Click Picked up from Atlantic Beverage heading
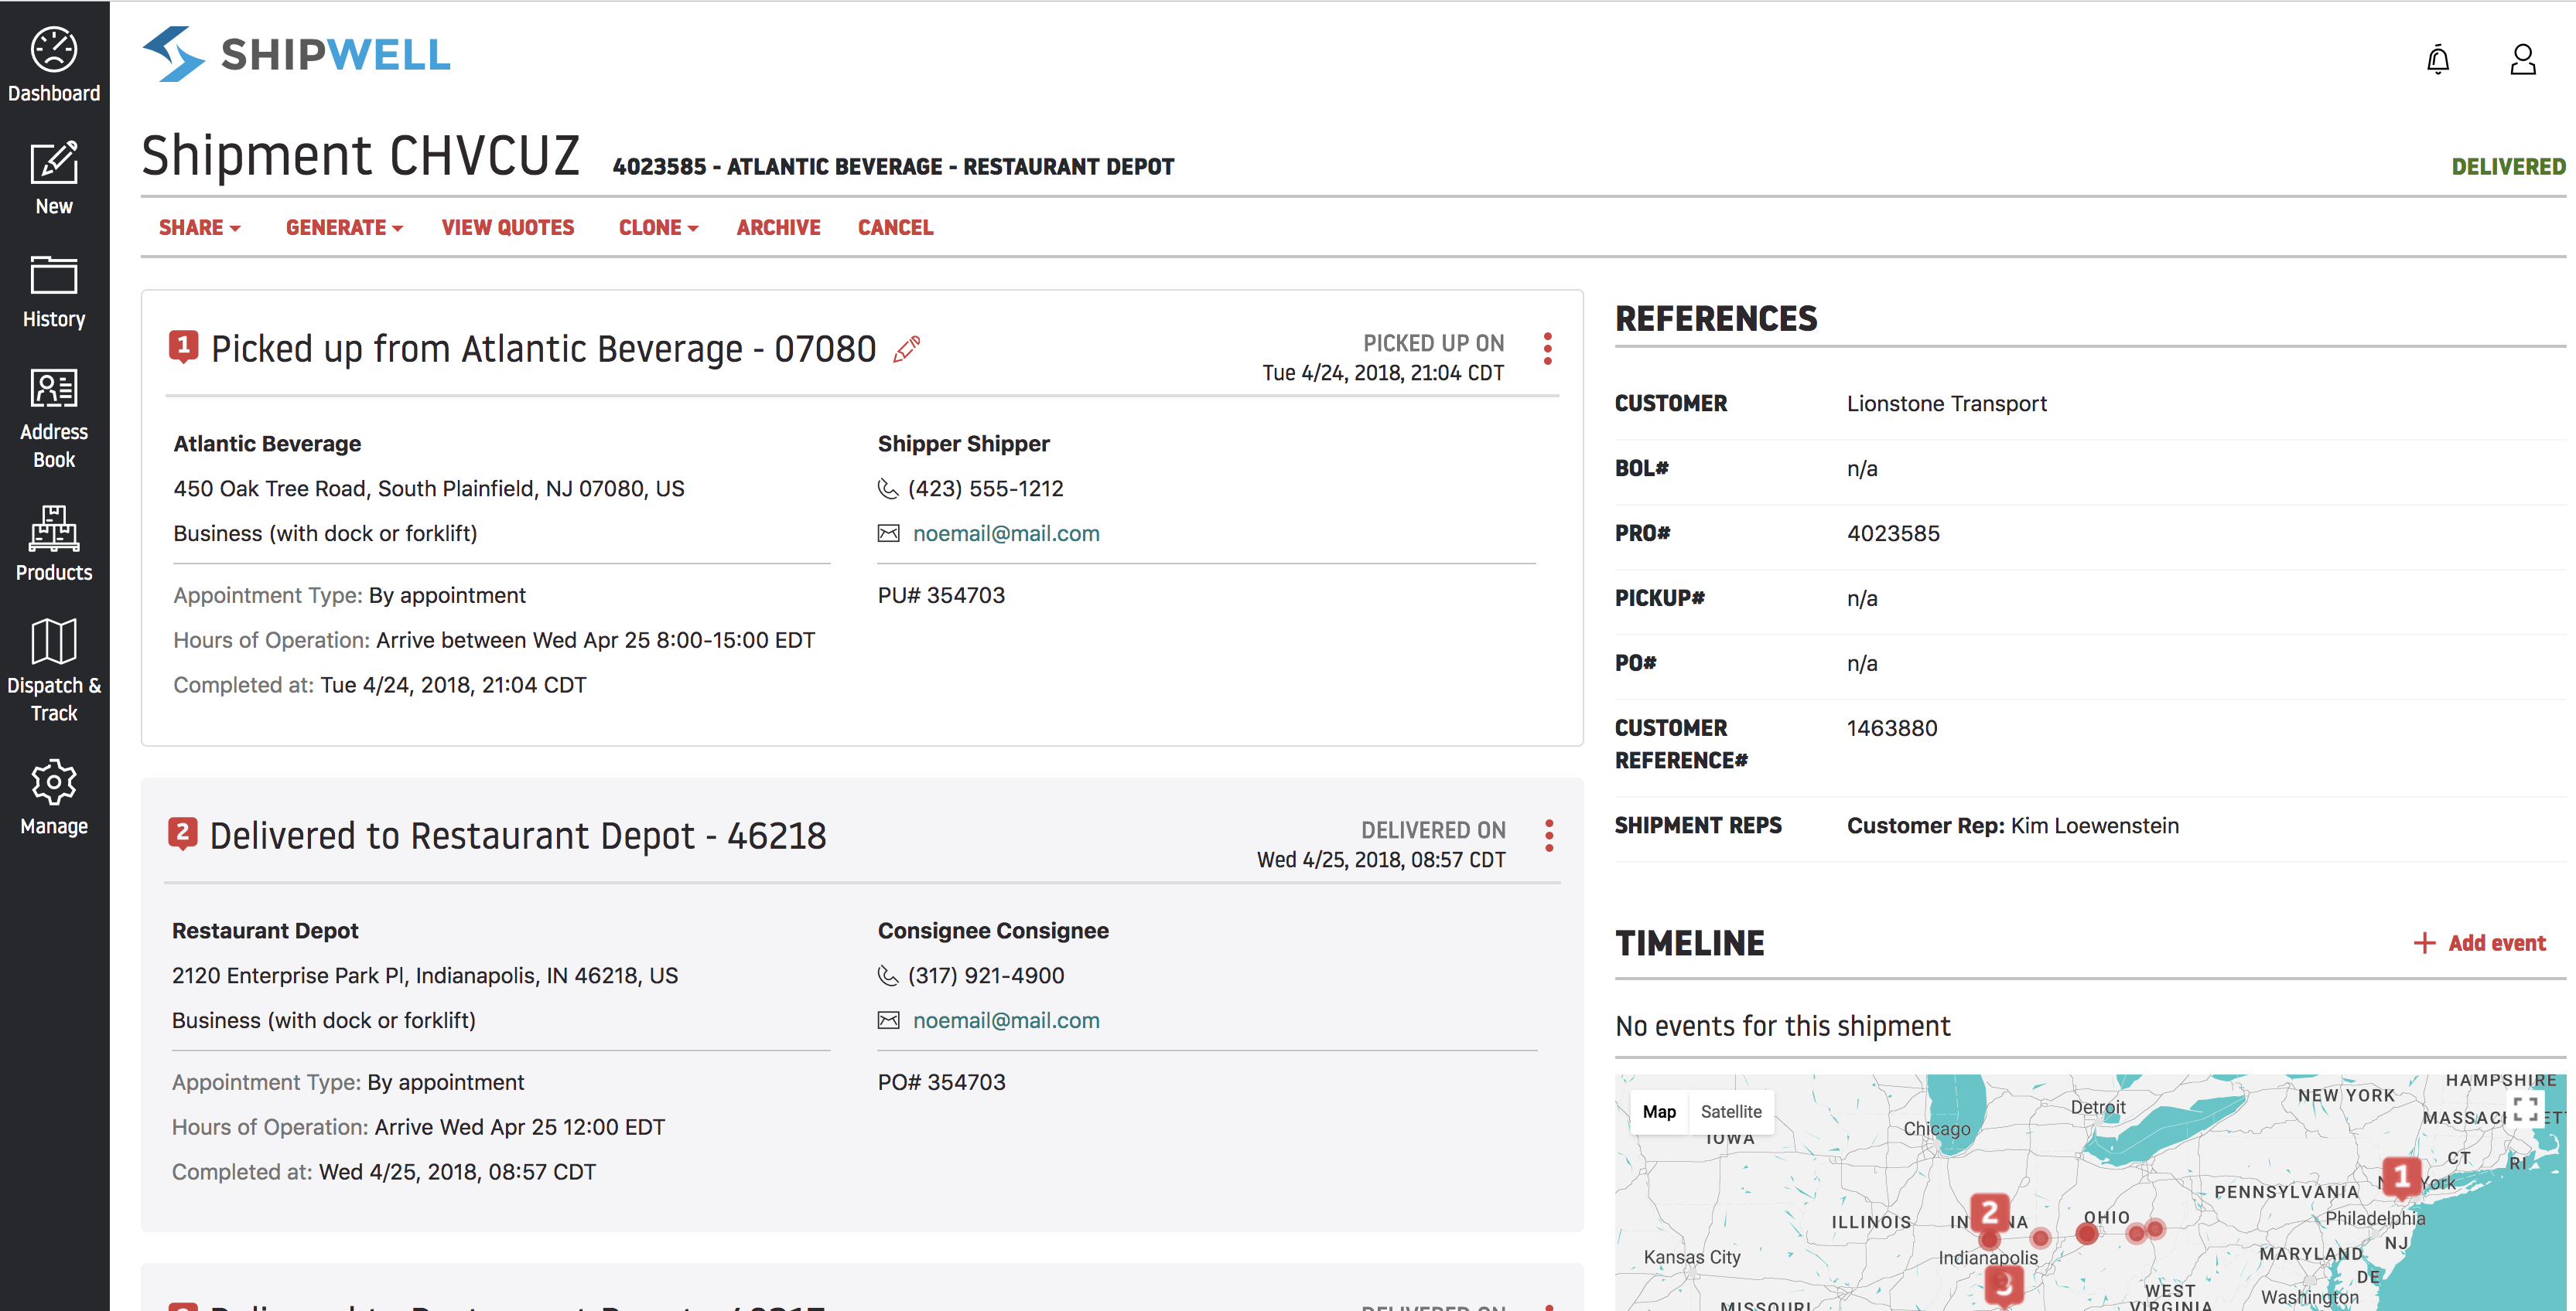 click(x=543, y=349)
